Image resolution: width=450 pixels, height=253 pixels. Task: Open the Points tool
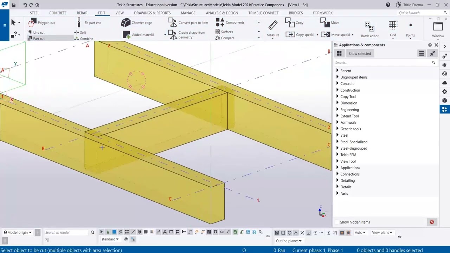410,30
